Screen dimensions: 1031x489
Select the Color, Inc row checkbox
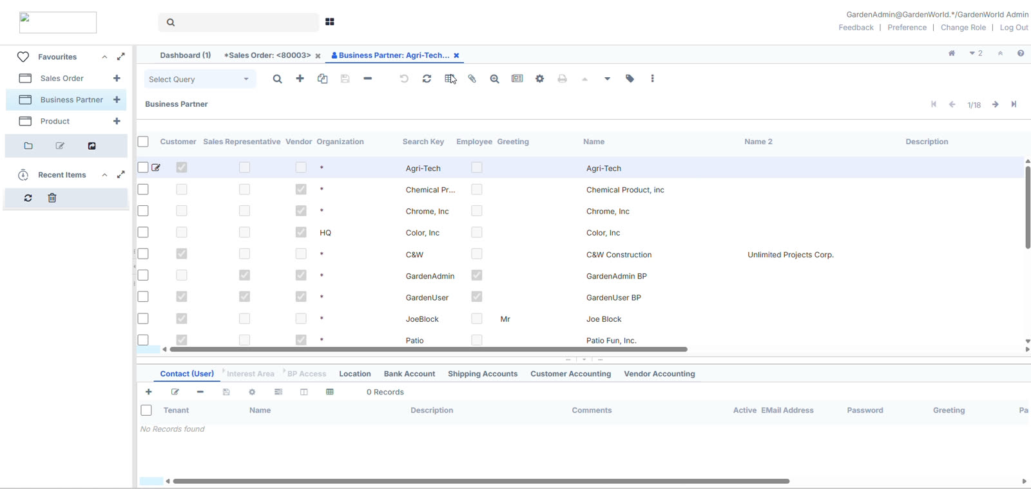click(143, 232)
